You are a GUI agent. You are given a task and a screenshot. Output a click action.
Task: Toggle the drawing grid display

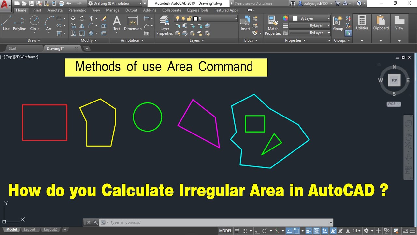click(237, 231)
